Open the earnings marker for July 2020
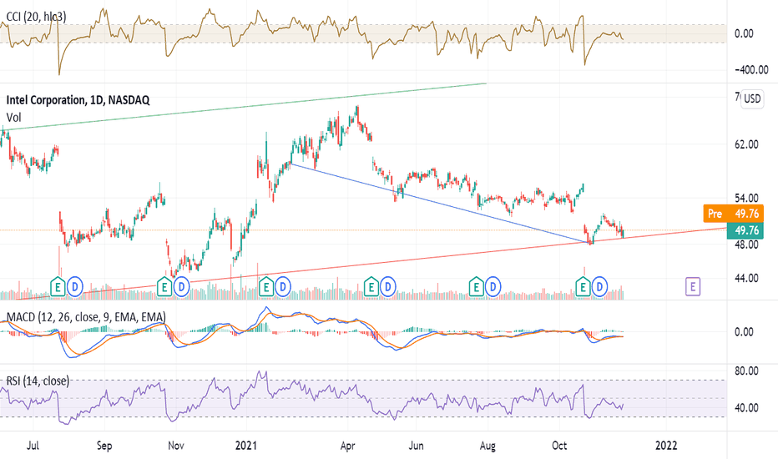This screenshot has width=778, height=459. [58, 286]
